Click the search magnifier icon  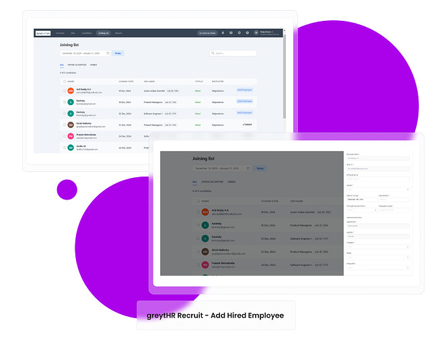coord(213,53)
